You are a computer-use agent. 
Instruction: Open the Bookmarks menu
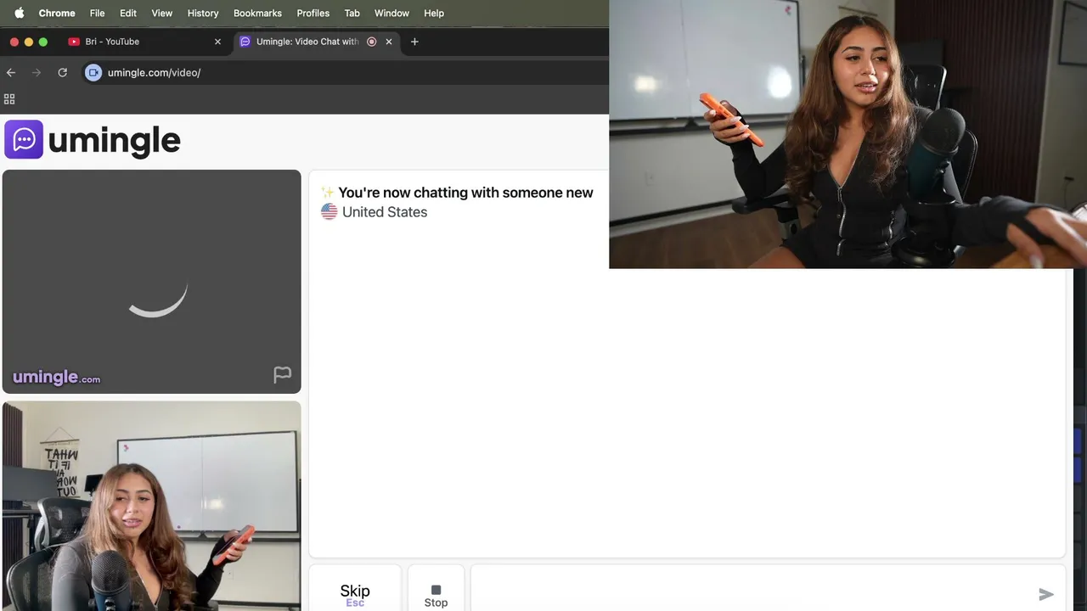click(257, 13)
